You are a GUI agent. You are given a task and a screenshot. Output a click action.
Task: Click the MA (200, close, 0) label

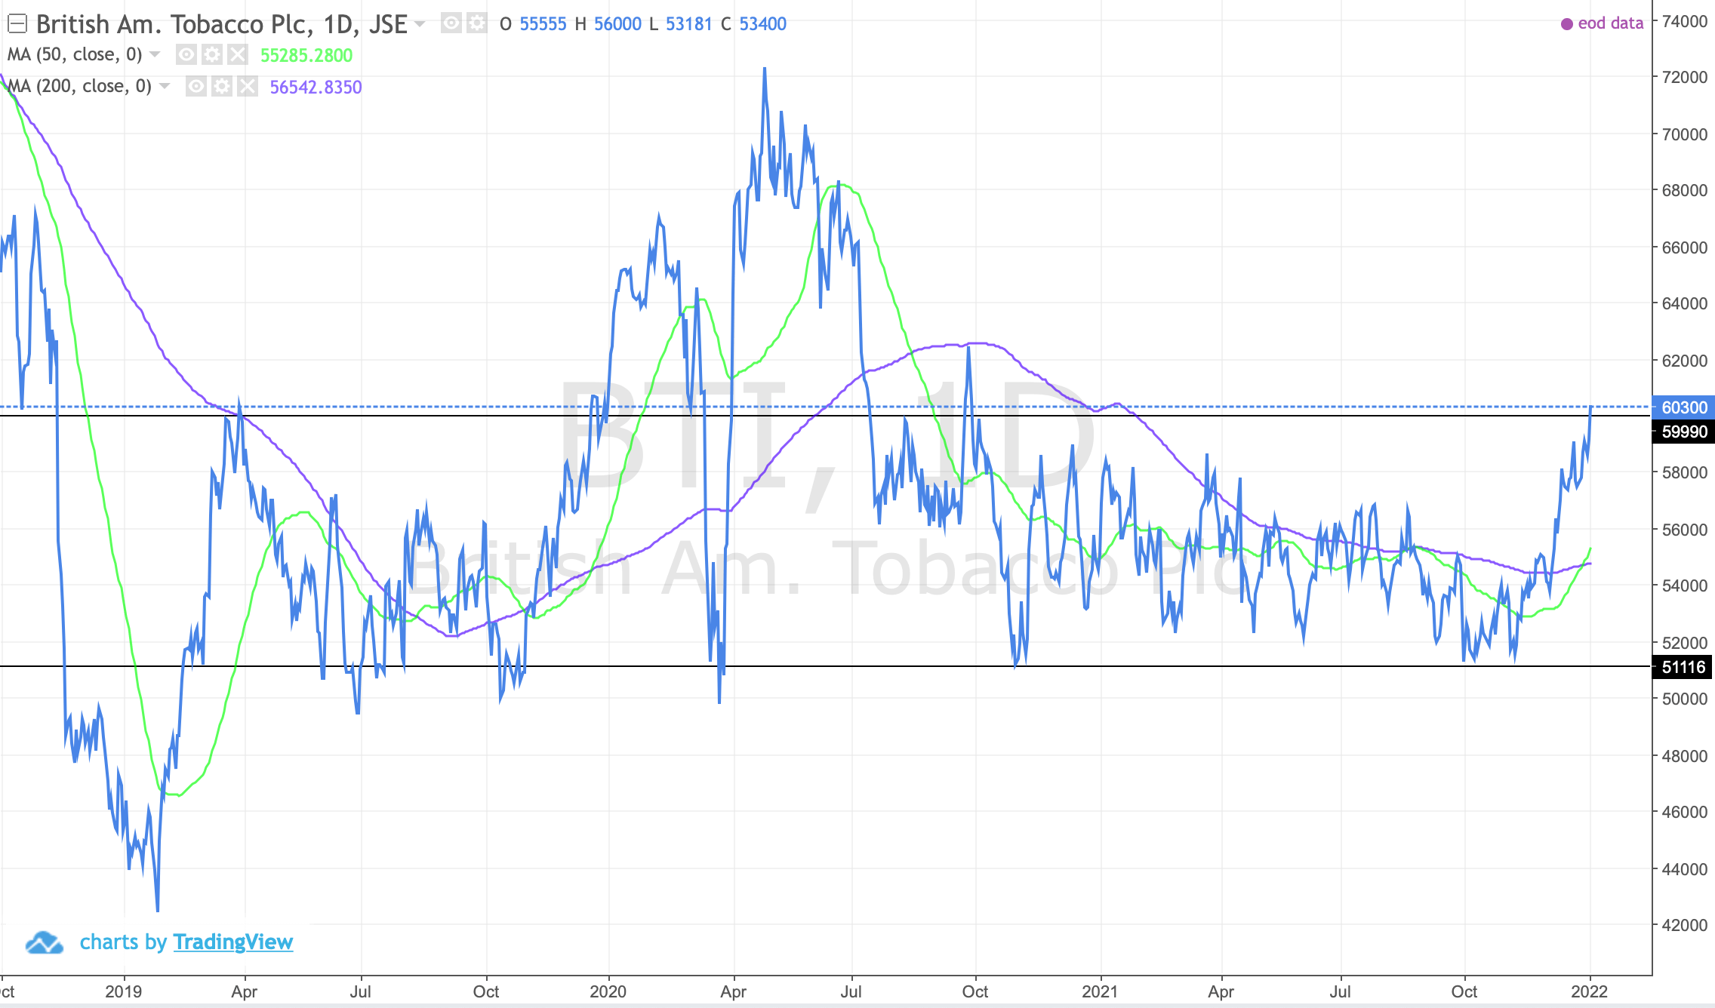79,86
